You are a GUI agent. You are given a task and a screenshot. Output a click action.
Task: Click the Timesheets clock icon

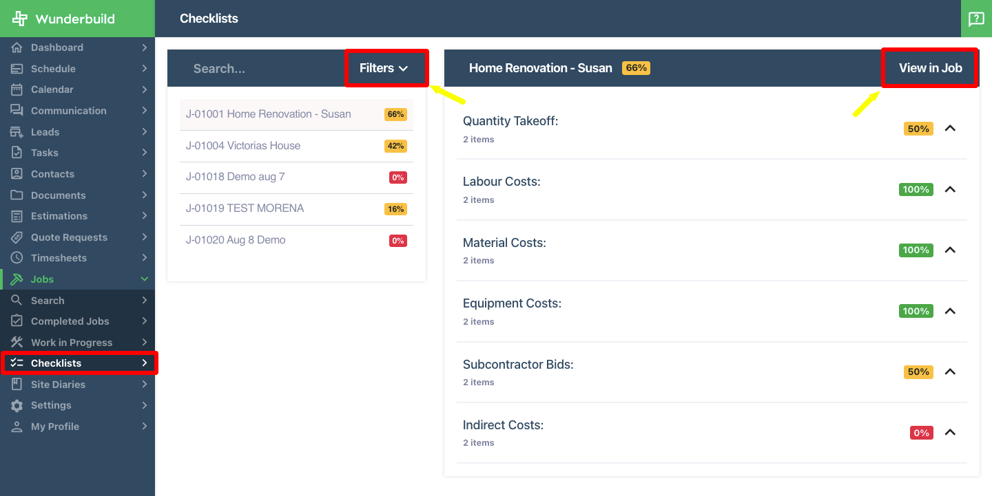(17, 258)
